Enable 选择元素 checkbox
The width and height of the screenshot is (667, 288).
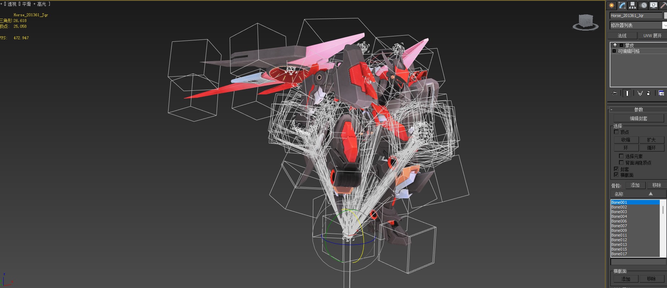point(621,156)
